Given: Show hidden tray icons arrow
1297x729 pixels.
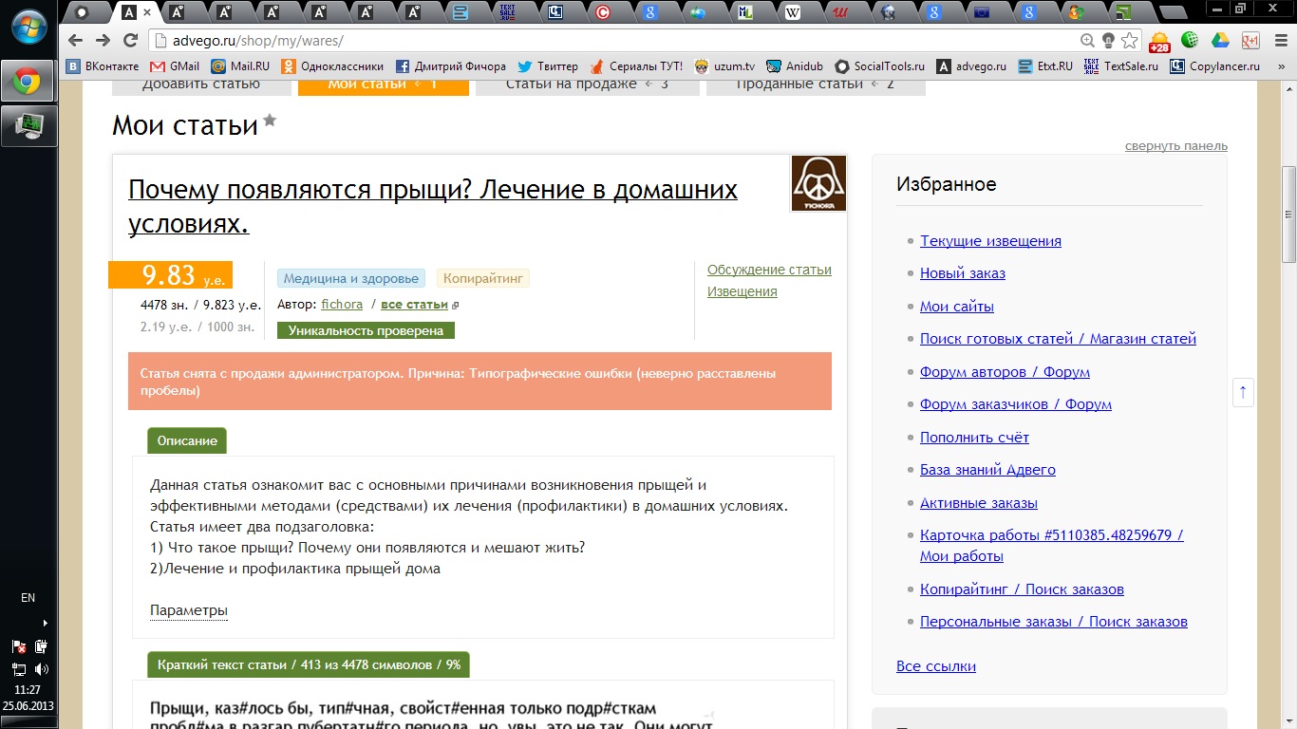Looking at the screenshot, I should click(45, 624).
